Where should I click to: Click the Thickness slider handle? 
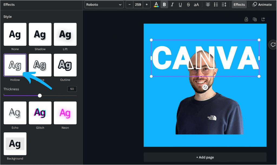(40, 96)
